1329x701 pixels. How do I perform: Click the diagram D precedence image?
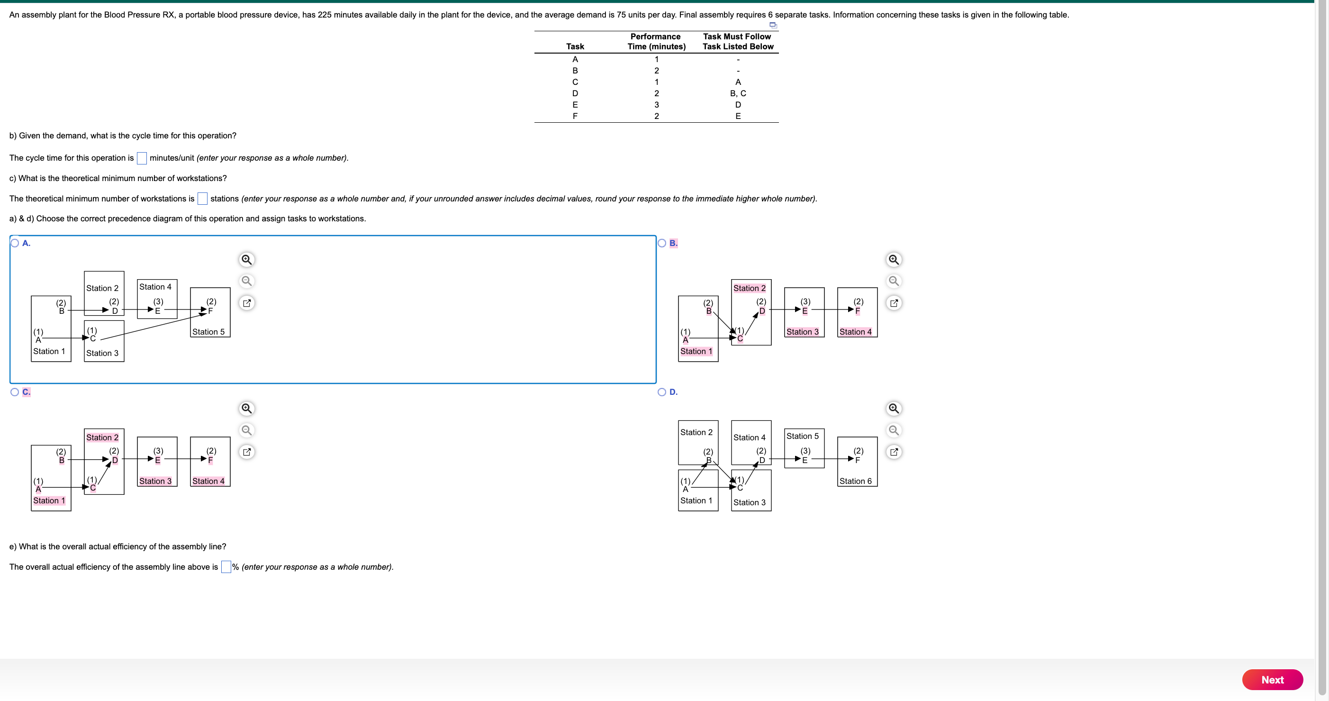777,465
